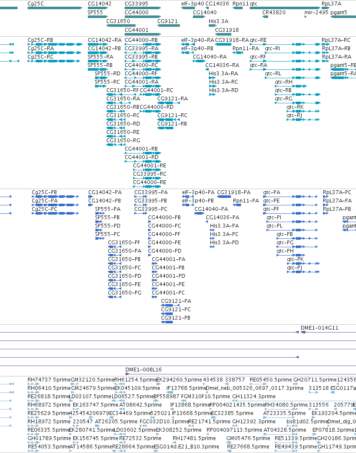Click EST RE05450.5prime
This screenshot has width=356, height=453.
(271, 380)
